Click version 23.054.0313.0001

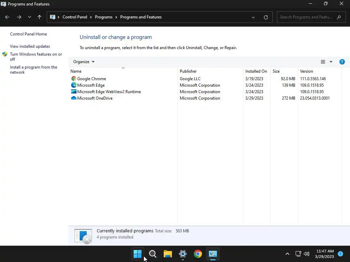pos(315,98)
